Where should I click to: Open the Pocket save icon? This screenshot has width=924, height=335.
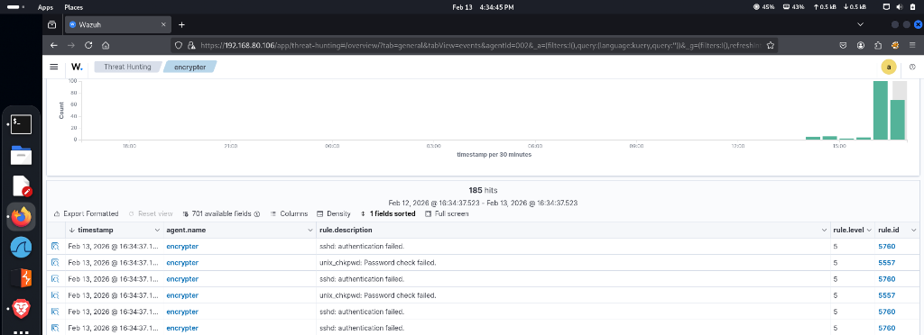844,45
